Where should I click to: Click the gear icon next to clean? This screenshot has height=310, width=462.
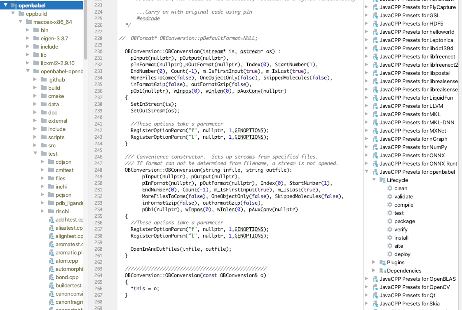pyautogui.click(x=390, y=189)
